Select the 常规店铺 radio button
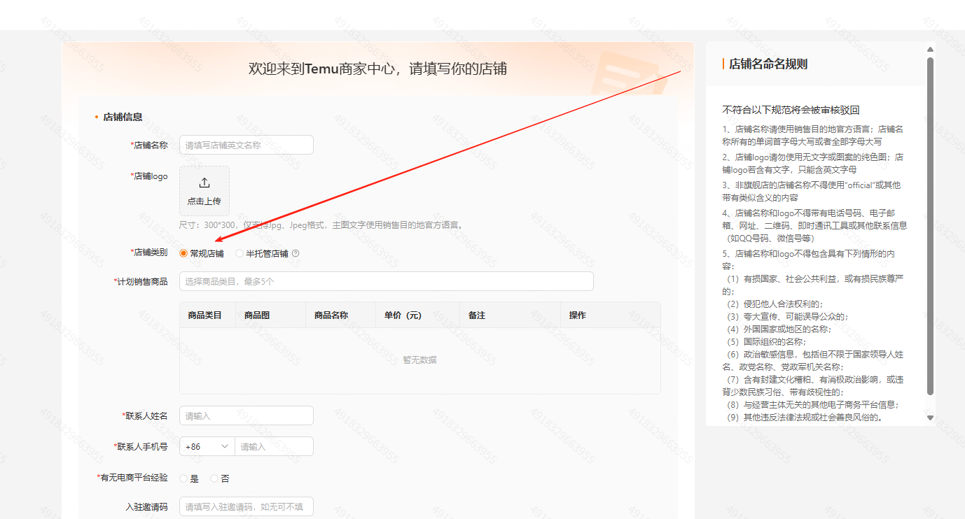The image size is (965, 519). point(183,253)
